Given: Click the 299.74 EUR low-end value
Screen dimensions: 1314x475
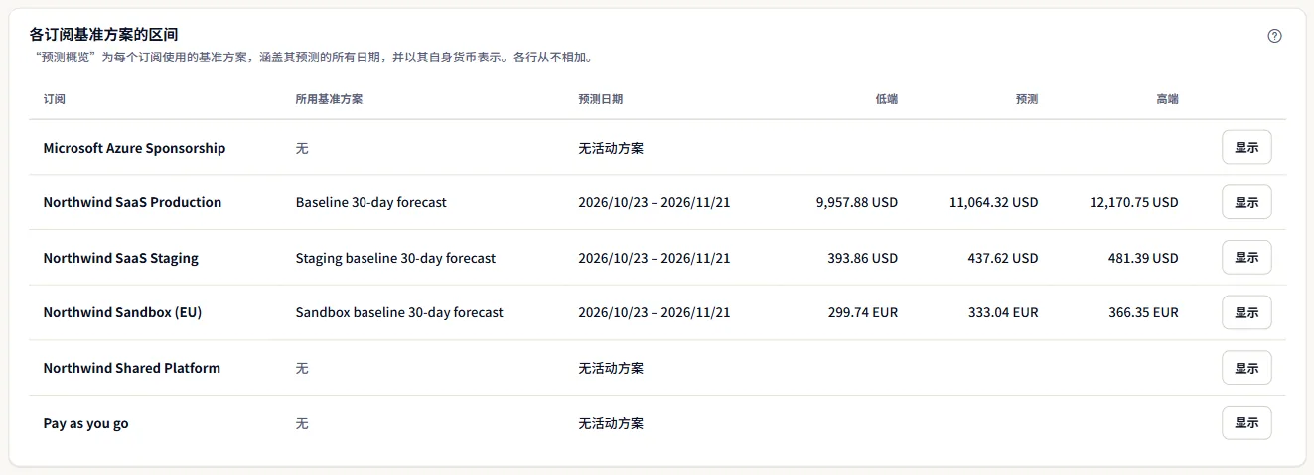Looking at the screenshot, I should 863,312.
